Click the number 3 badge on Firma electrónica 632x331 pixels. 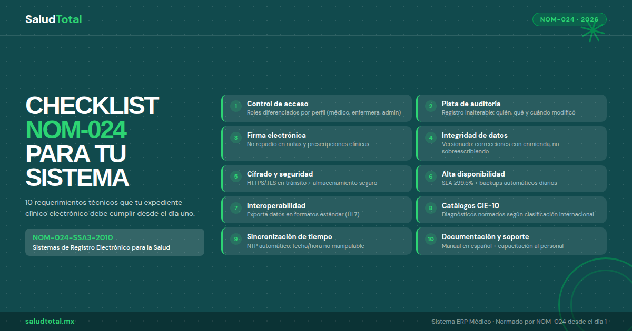[235, 138]
